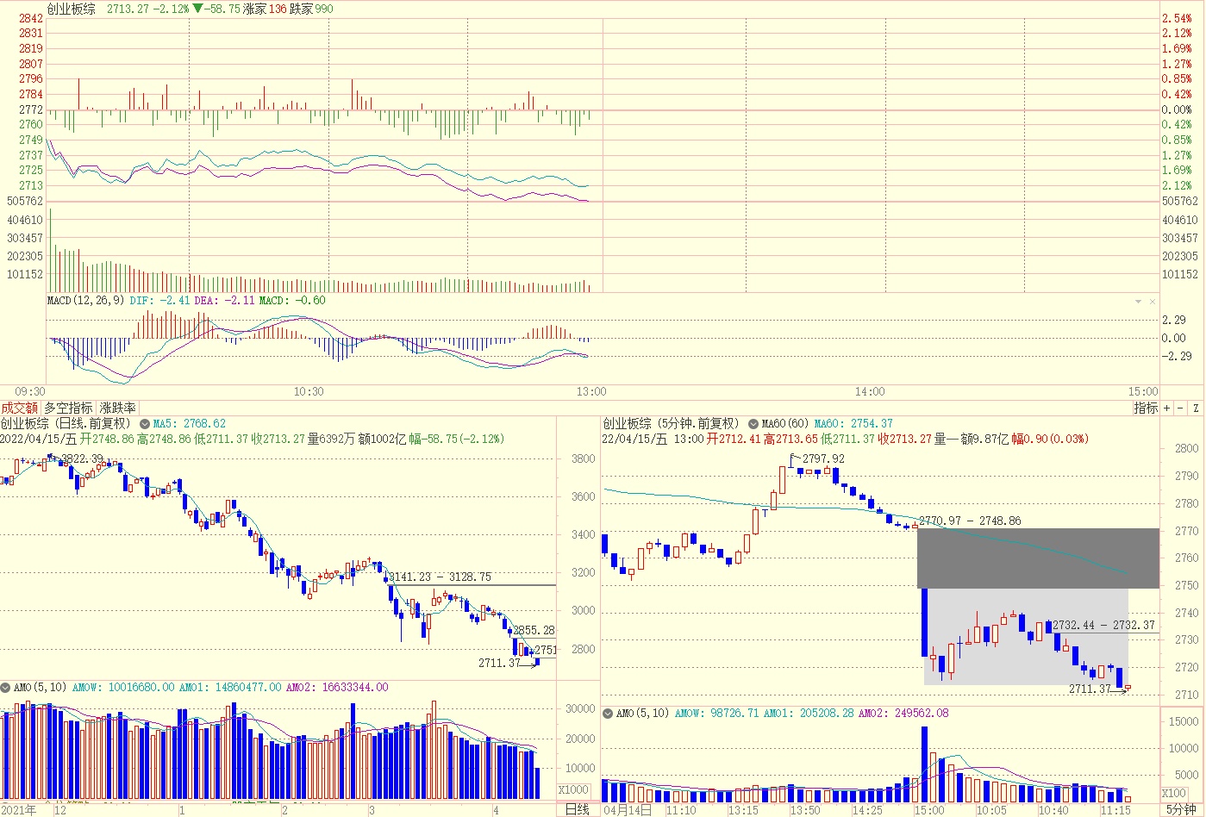Click the MACD(12,26,9) parameter label
Image resolution: width=1206 pixels, height=817 pixels.
[x=86, y=301]
